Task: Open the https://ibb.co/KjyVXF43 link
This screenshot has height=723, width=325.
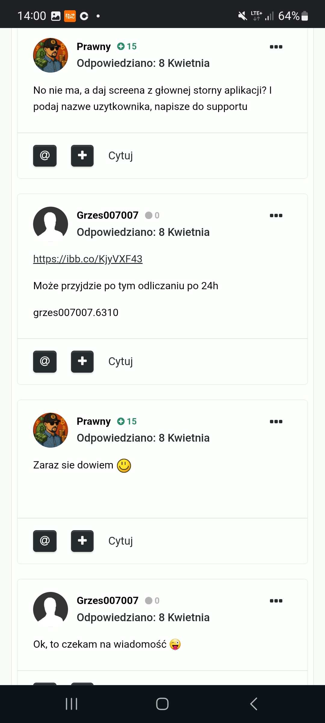Action: pos(88,259)
